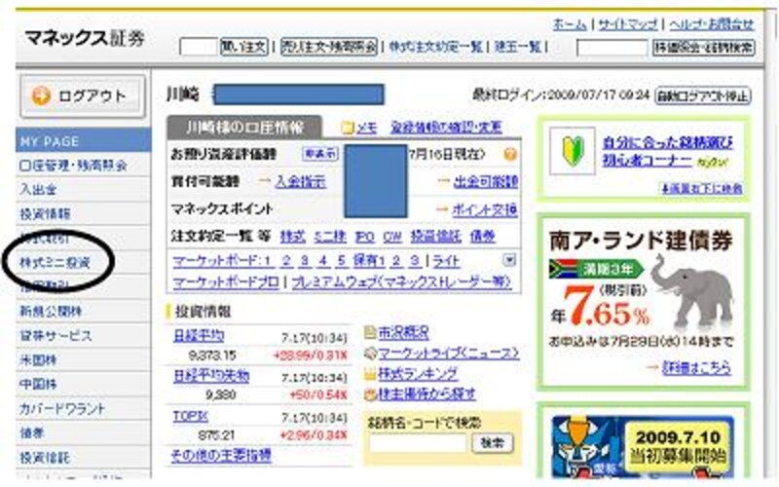Image resolution: width=779 pixels, height=487 pixels.
Task: Click the 市況概況 document icon
Action: [x=370, y=332]
